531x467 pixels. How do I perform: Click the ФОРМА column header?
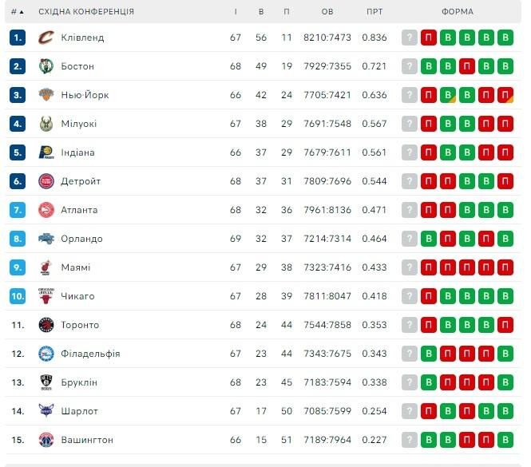(458, 12)
